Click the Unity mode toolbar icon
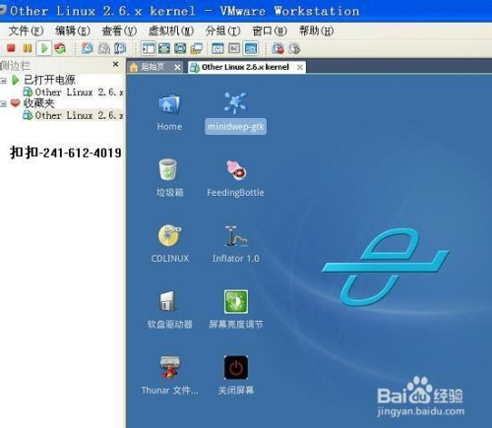This screenshot has height=428, width=492. (x=196, y=48)
